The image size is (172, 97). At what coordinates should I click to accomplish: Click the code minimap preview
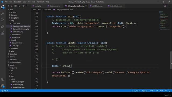tap(164, 20)
